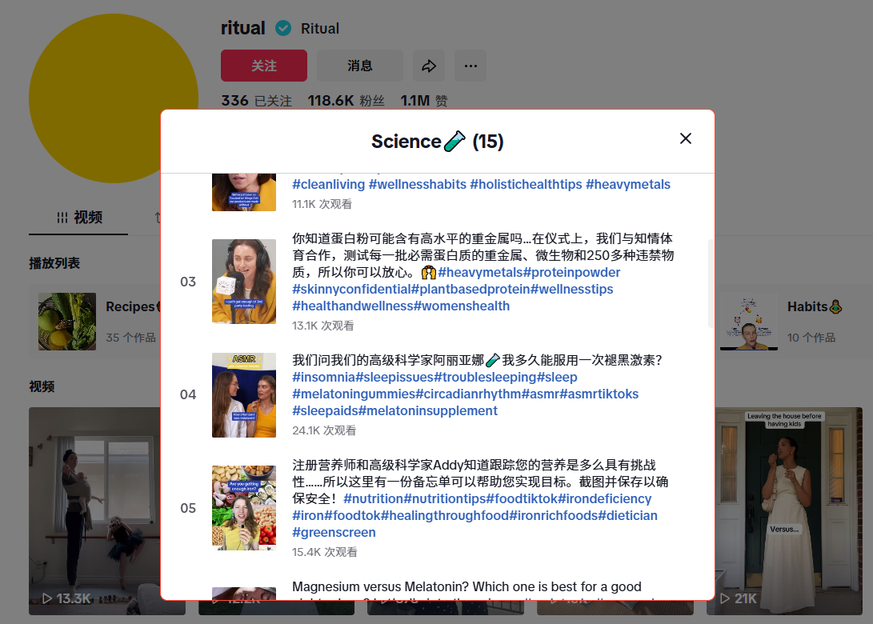Click the row number 04
This screenshot has height=624, width=873.
coord(188,394)
